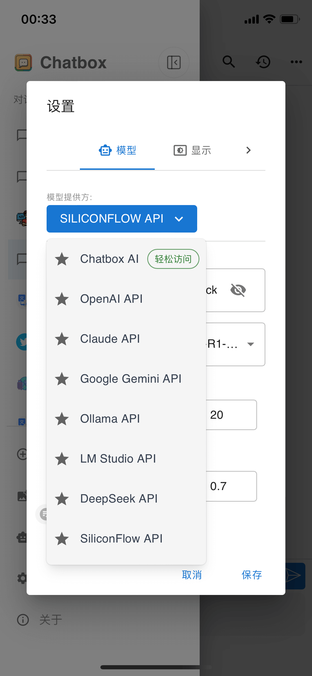Viewport: 312px width, 676px height.
Task: Open the three-dots more menu
Action: [296, 62]
